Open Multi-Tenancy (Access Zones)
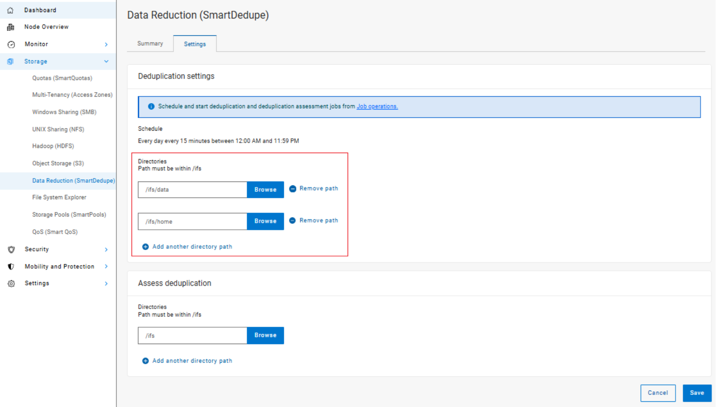The height and width of the screenshot is (407, 716). [x=72, y=95]
